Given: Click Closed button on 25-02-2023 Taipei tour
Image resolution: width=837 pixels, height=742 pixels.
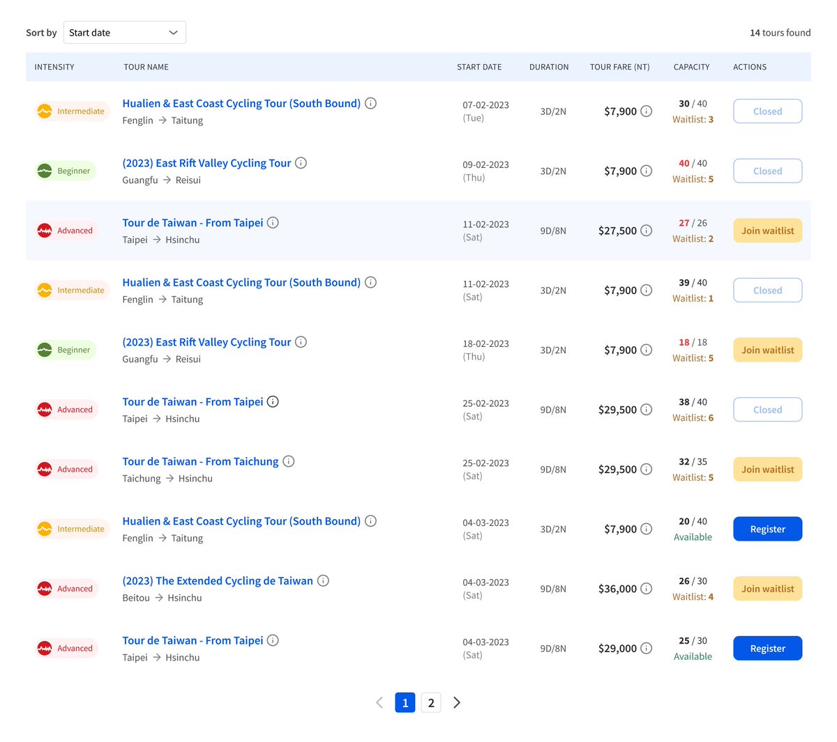Looking at the screenshot, I should point(768,410).
